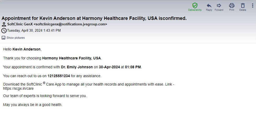Click the Print icon
Screen dimensions: 256x113
click(231, 5)
